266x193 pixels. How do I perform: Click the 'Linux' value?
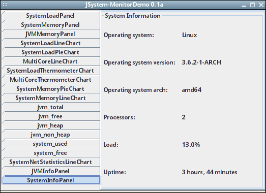coord(190,35)
